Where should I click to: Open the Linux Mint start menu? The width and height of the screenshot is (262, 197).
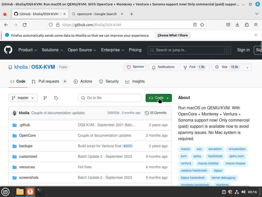coord(5,192)
